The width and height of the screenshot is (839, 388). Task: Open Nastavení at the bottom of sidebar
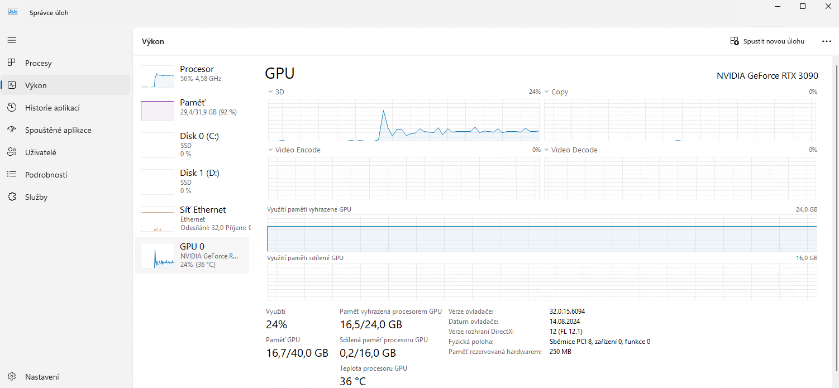point(65,377)
